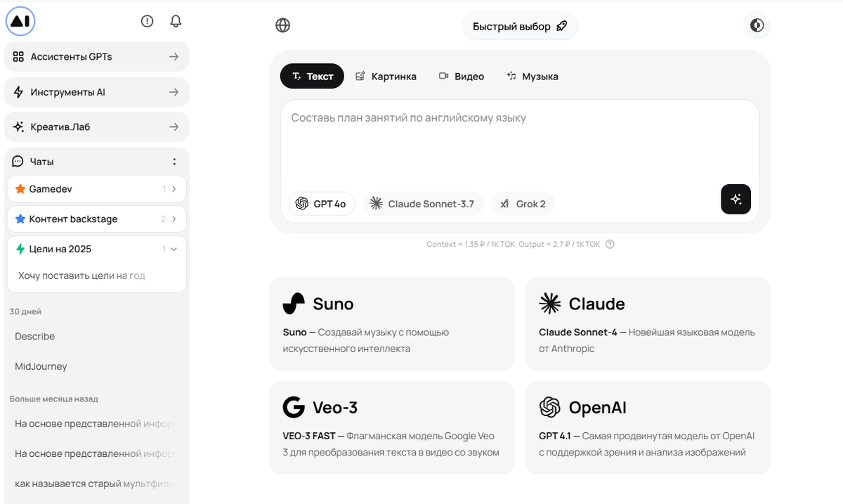843x504 pixels.
Task: Click the blue star icon of Контент backstage
Action: [x=20, y=219]
